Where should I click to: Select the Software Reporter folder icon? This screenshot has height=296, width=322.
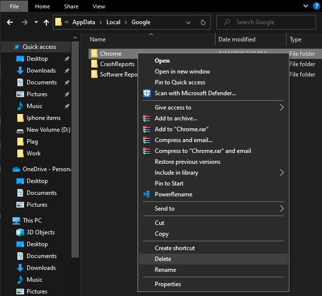(94, 74)
